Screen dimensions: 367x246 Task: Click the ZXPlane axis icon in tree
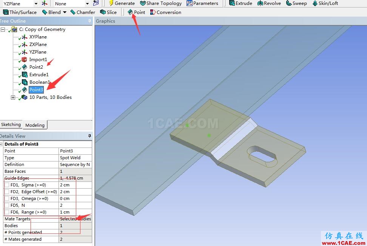(x=25, y=45)
